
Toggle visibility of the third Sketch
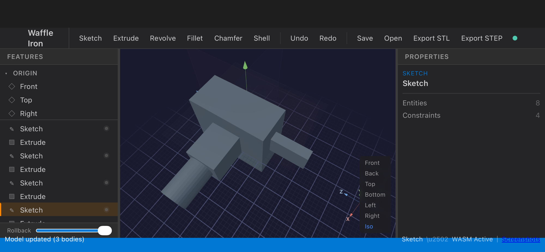(106, 182)
